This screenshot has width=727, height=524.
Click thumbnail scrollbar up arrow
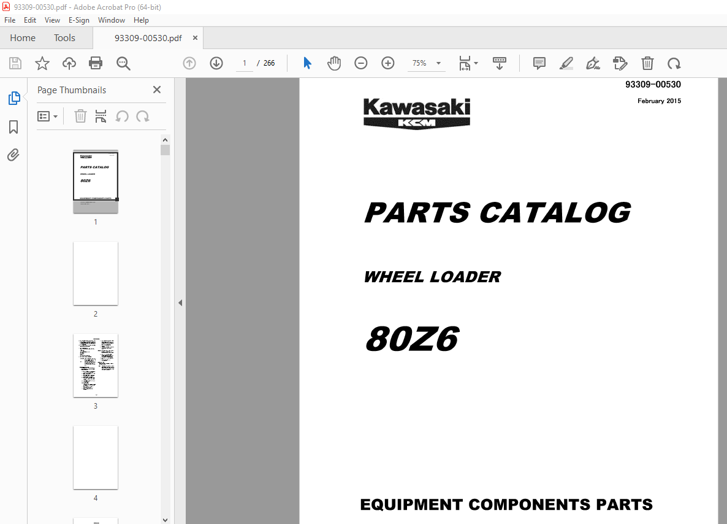(165, 140)
